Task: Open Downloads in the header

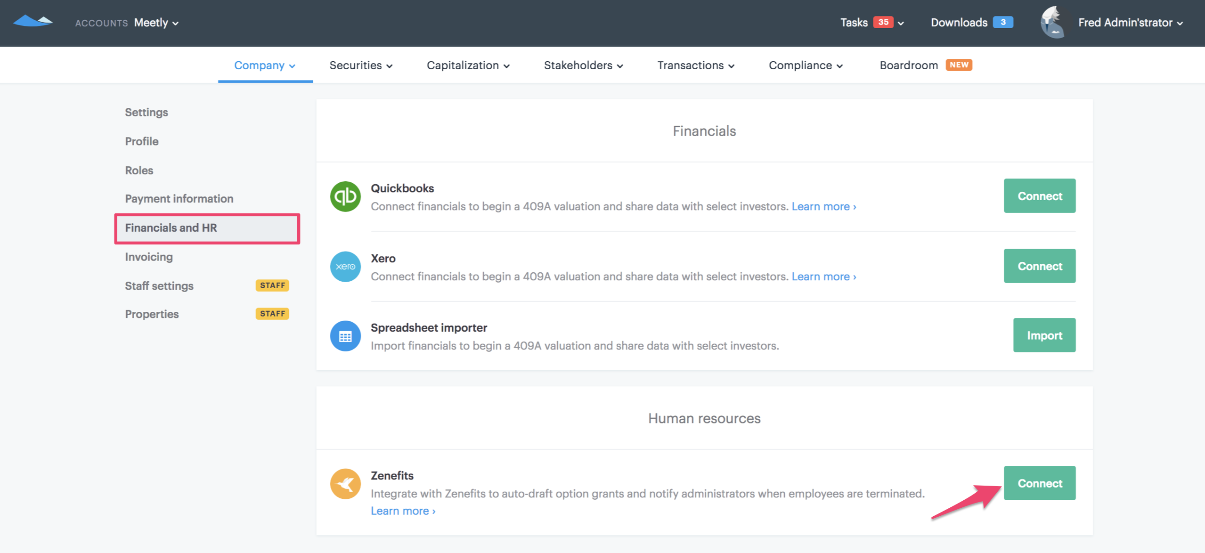Action: pos(959,23)
